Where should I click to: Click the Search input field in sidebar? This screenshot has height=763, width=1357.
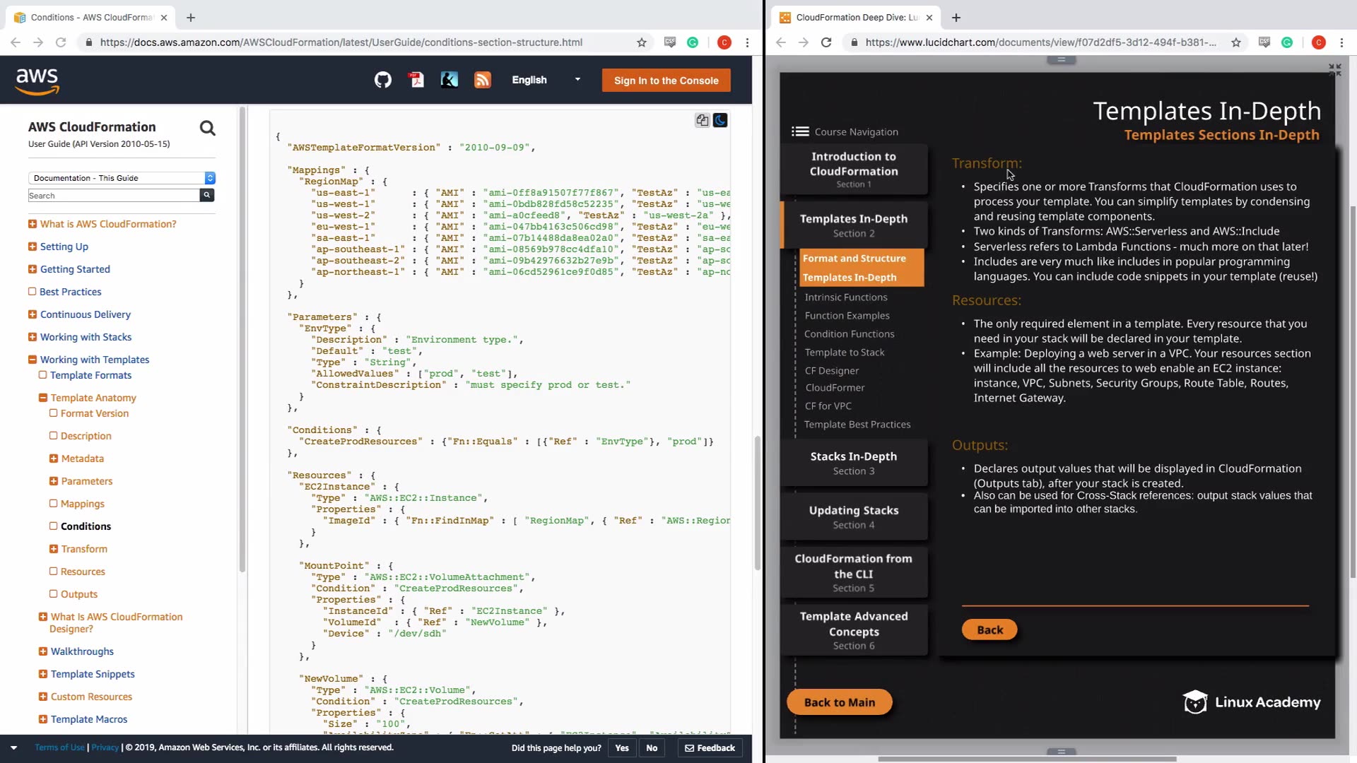pyautogui.click(x=113, y=196)
